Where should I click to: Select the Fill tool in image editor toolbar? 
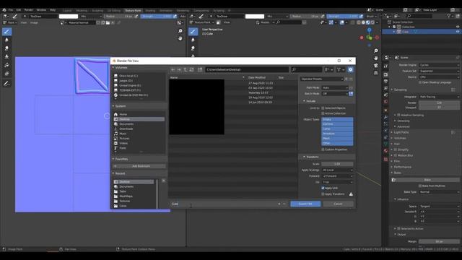point(6,65)
